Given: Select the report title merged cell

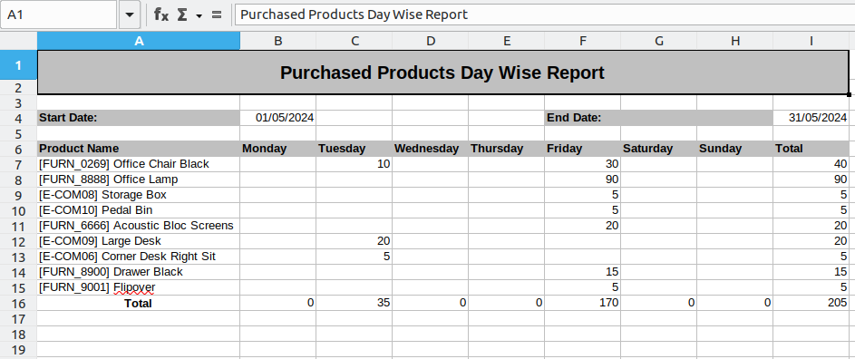Looking at the screenshot, I should [442, 73].
